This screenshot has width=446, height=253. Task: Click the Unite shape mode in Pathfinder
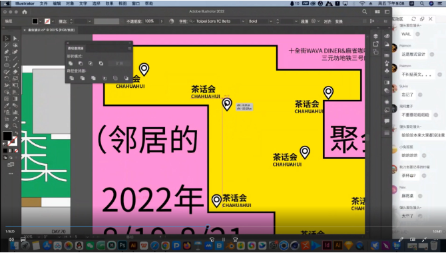(71, 63)
